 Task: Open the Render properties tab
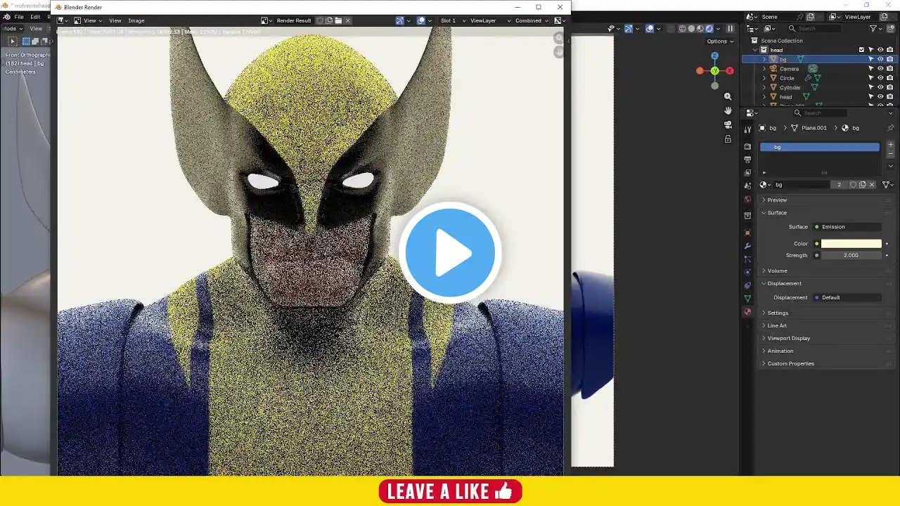747,146
